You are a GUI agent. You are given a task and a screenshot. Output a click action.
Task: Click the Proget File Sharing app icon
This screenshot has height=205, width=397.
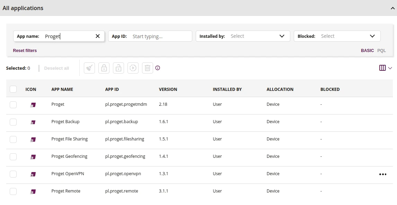[33, 139]
